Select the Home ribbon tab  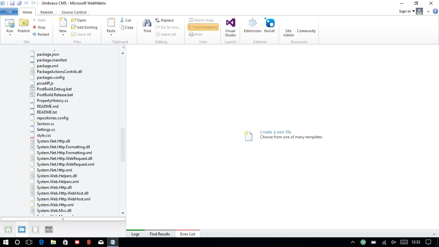pos(27,12)
